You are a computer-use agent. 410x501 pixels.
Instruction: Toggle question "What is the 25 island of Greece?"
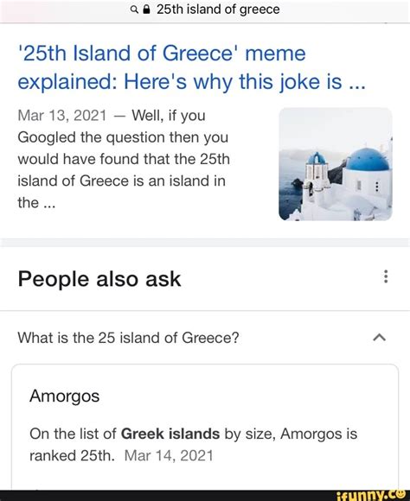coord(205,338)
